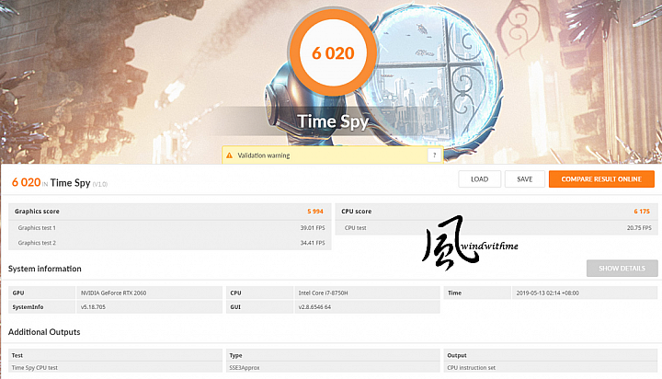Select the Time label cell
Viewport: 662px width, 379px height.
click(x=477, y=293)
